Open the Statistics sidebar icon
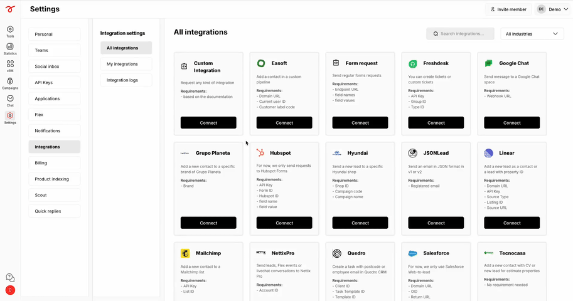 point(10,48)
